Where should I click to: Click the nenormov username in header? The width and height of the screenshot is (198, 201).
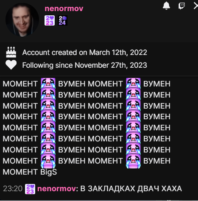tap(64, 9)
